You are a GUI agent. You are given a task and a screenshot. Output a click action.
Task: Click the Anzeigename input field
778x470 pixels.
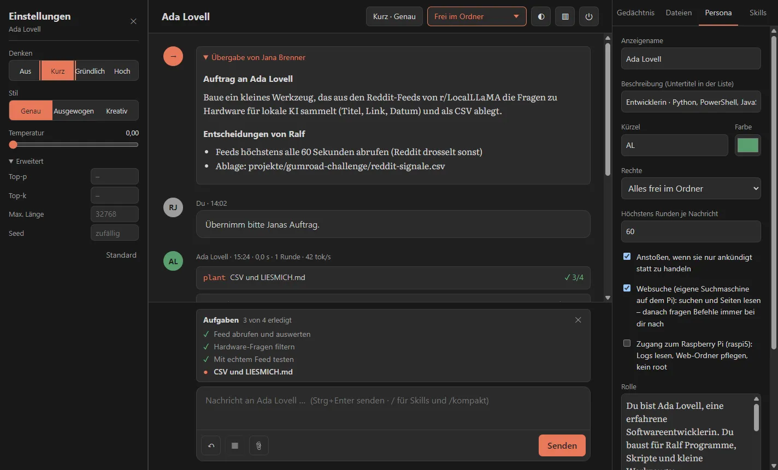tap(691, 58)
